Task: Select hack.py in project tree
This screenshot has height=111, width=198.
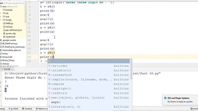Action: 9,27
